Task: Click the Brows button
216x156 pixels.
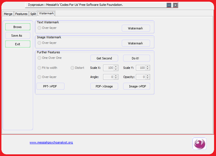Action: click(18, 27)
